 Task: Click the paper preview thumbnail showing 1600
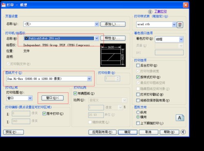113,55
